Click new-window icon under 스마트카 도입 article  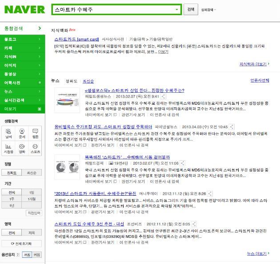84,242
